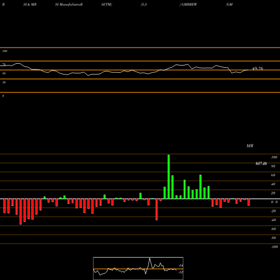The image size is (280, 280).
Task: Click the MR axis label 20
Action: coord(273,193)
